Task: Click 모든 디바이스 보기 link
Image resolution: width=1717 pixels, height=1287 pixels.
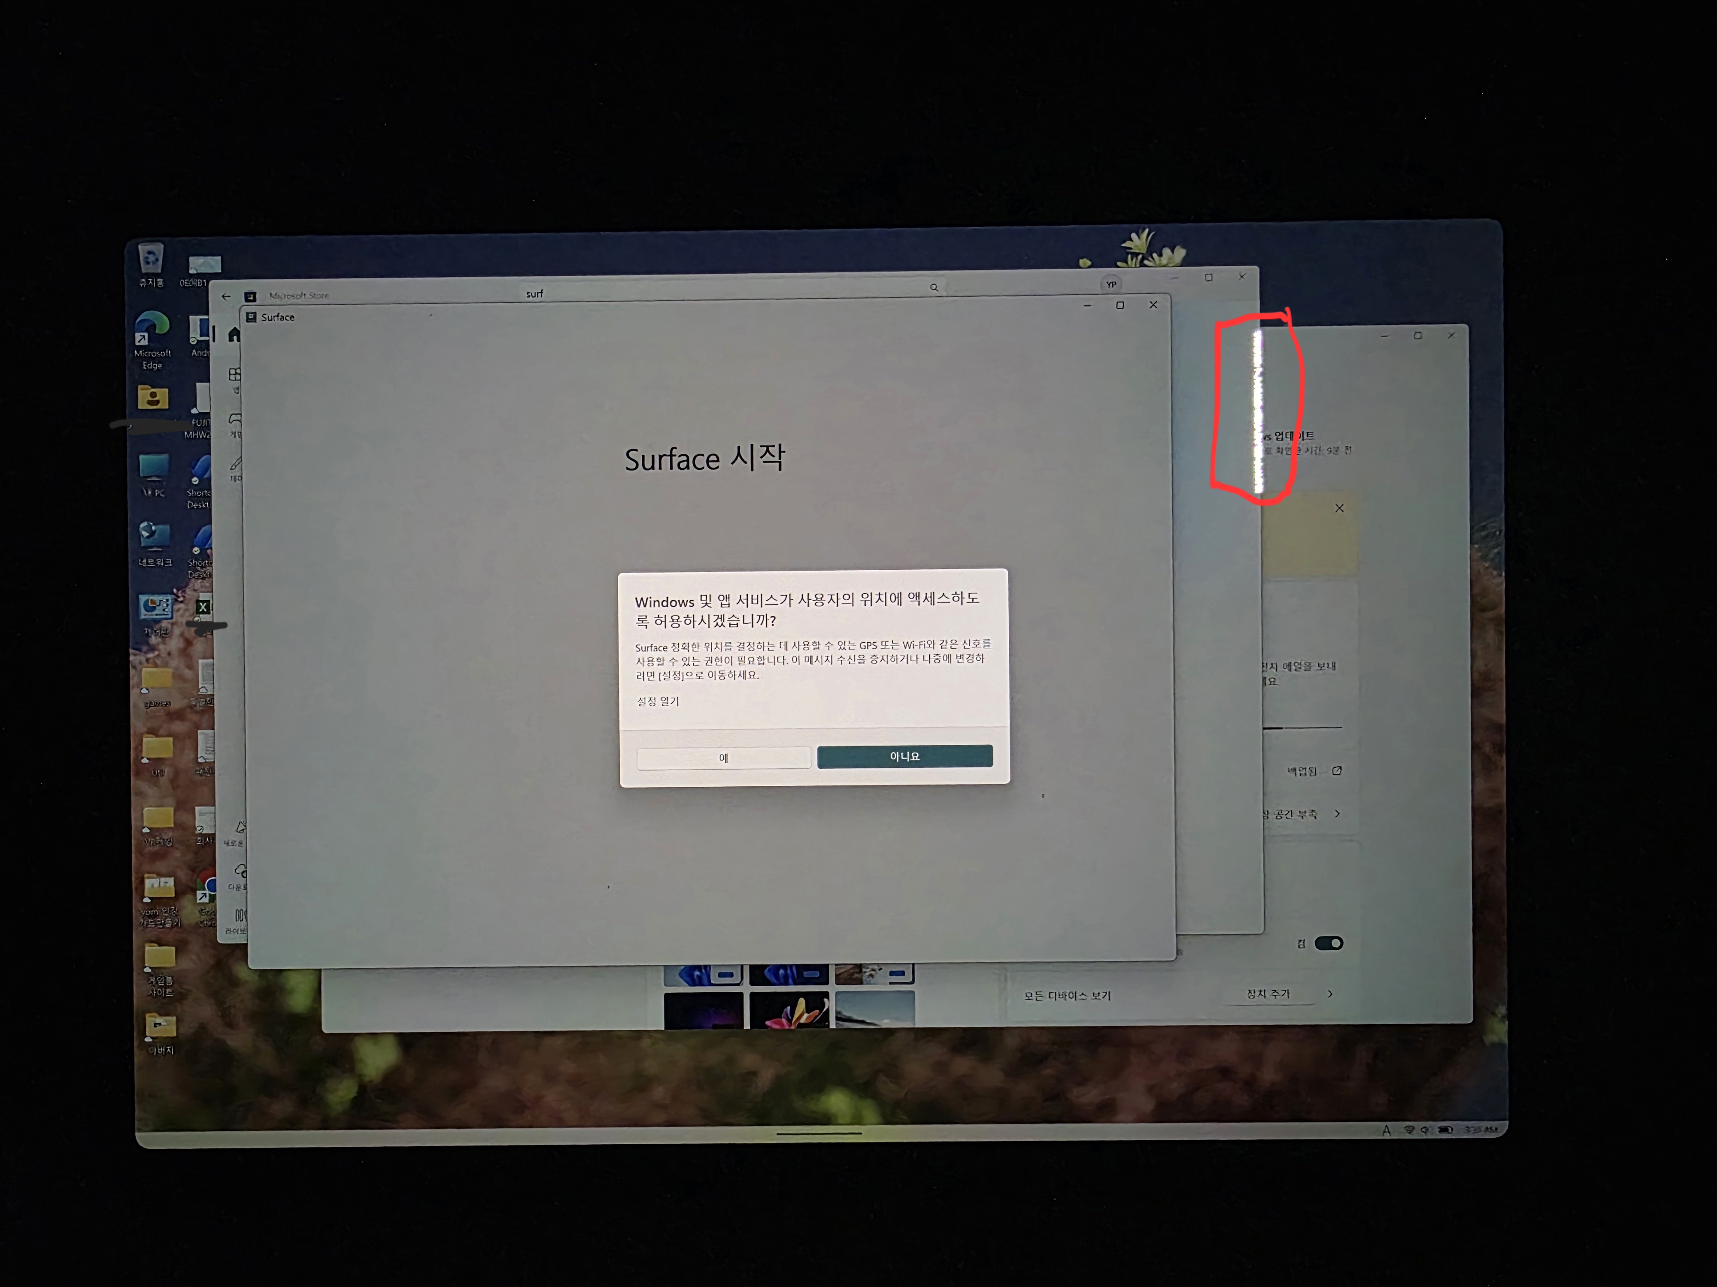Action: tap(1067, 996)
